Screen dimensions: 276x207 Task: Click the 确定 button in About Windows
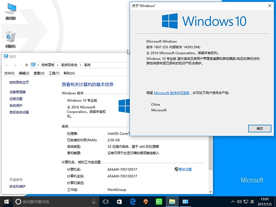[260, 129]
